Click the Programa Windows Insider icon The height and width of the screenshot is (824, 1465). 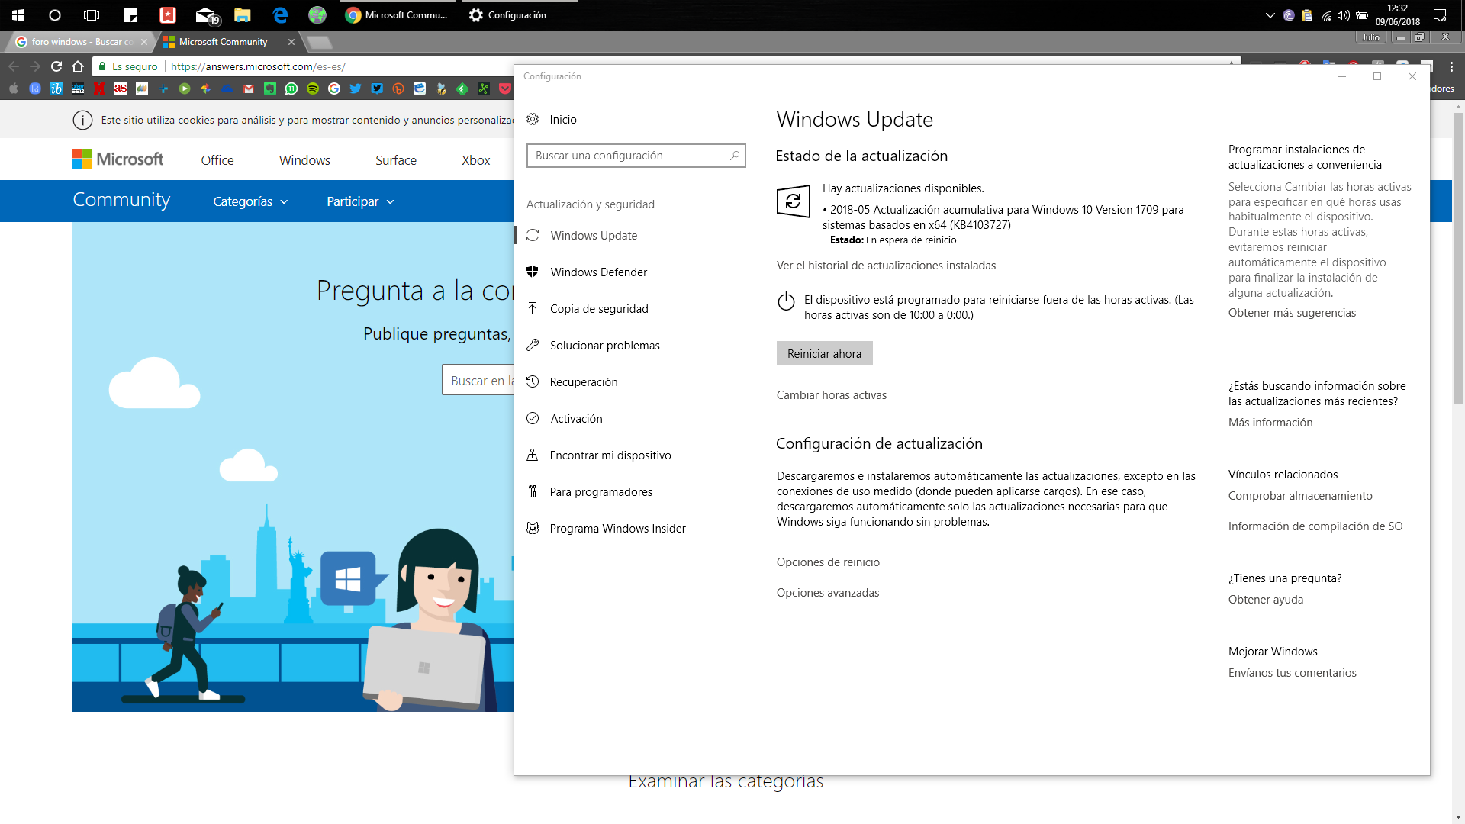coord(533,528)
